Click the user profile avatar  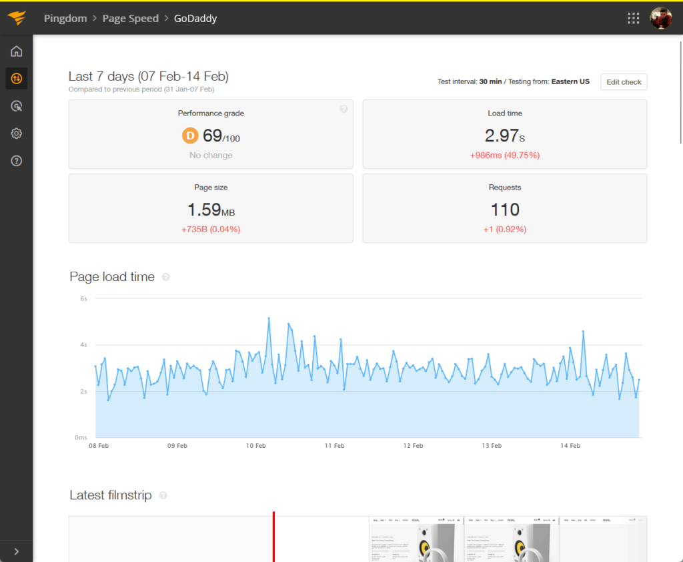[661, 18]
